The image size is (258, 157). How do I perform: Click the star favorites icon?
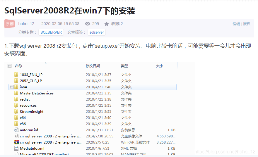[x=107, y=24]
